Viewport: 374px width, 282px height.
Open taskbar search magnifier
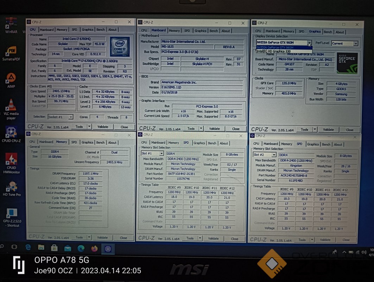[2, 246]
